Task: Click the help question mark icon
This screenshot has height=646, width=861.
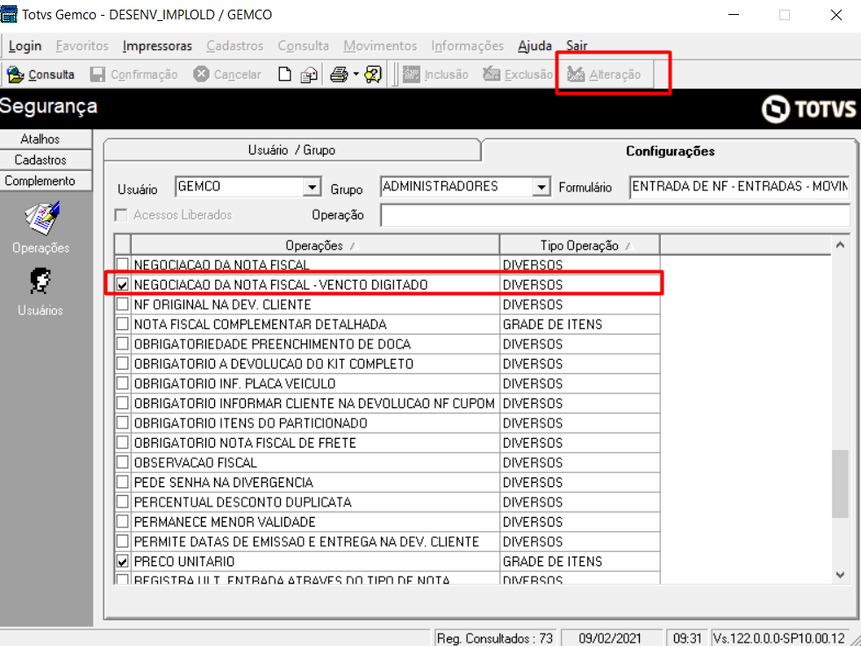Action: 373,74
